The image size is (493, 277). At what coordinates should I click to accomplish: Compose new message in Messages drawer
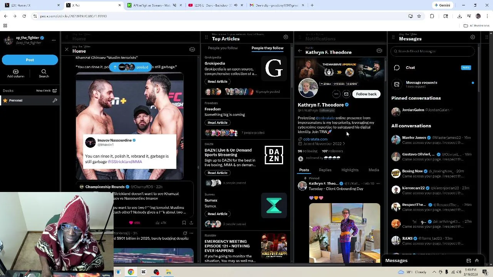(469, 261)
